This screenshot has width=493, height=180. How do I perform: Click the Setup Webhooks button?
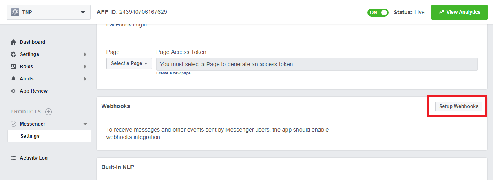coord(459,106)
